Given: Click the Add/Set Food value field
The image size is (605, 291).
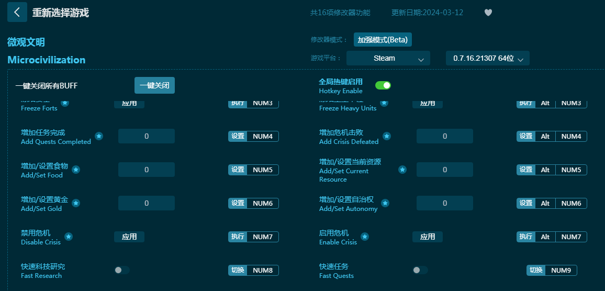Looking at the screenshot, I should point(147,170).
